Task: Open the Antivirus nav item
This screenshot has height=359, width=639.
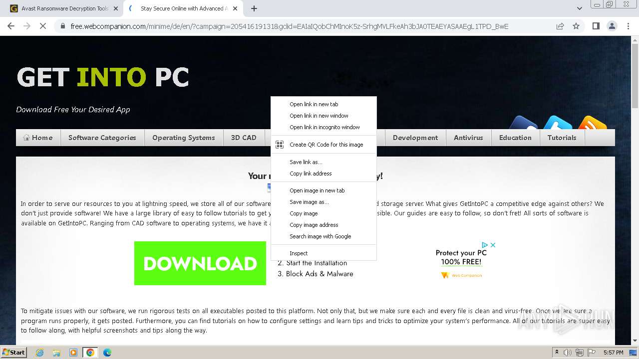Action: [468, 138]
